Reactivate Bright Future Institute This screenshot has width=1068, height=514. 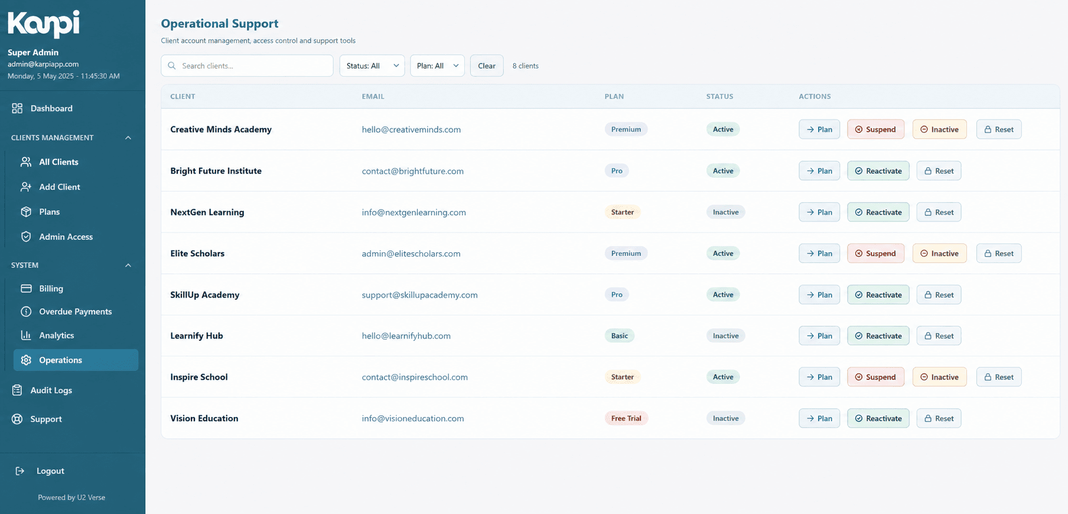pyautogui.click(x=878, y=171)
